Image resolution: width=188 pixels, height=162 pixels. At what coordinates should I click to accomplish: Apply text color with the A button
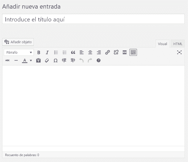tap(25, 61)
